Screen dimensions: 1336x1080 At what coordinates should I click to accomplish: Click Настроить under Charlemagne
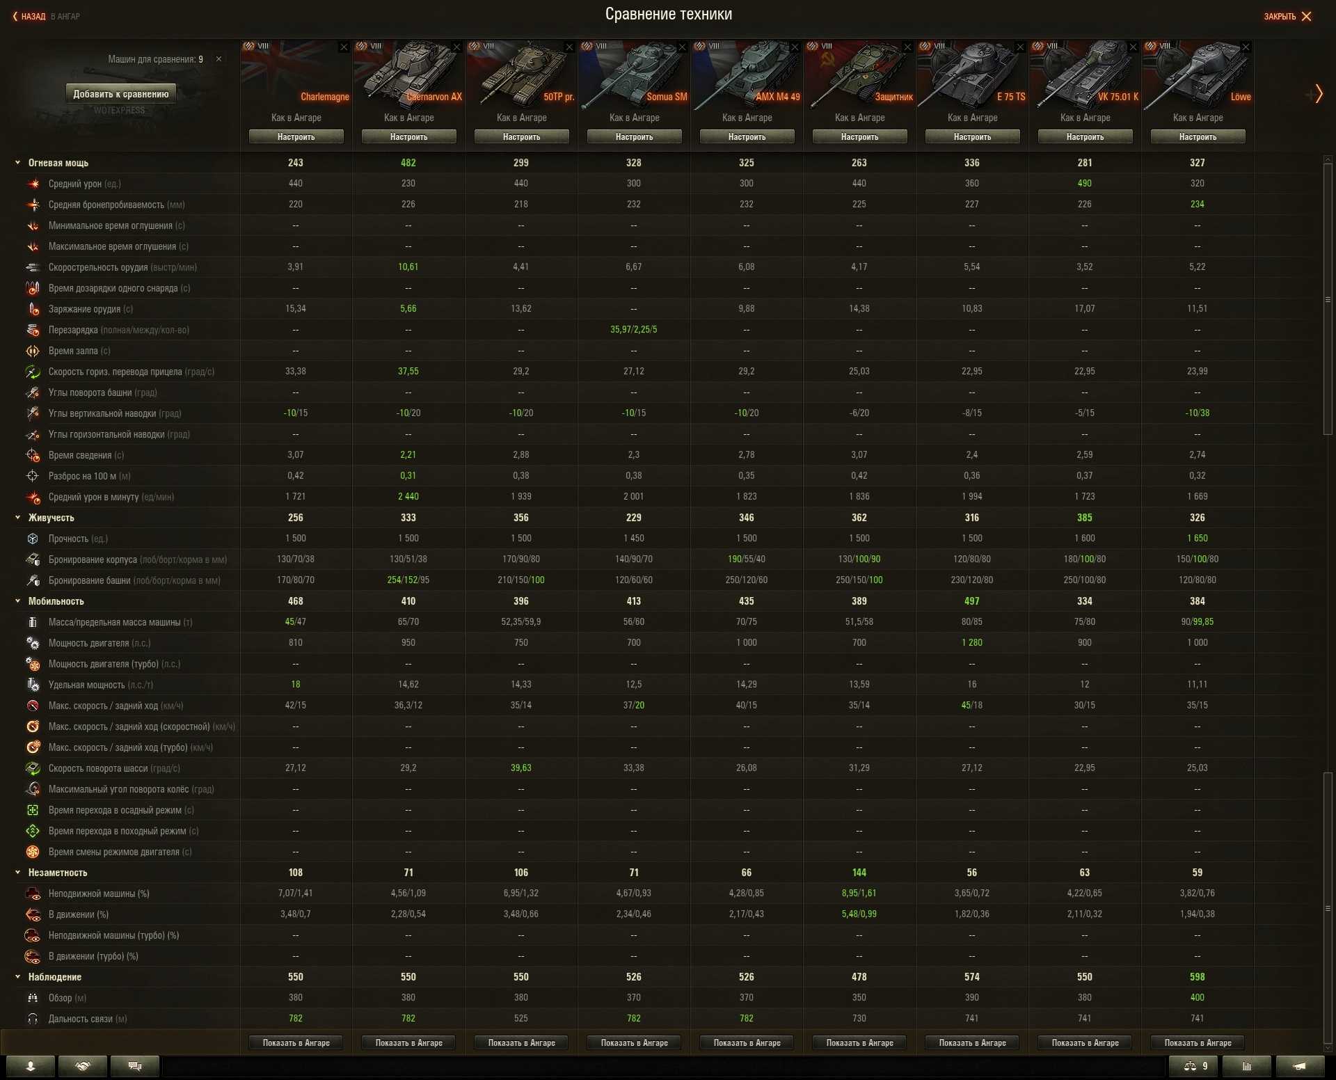(x=296, y=137)
